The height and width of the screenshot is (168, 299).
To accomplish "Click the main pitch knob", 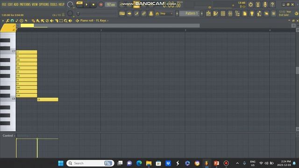I will pos(70,13).
